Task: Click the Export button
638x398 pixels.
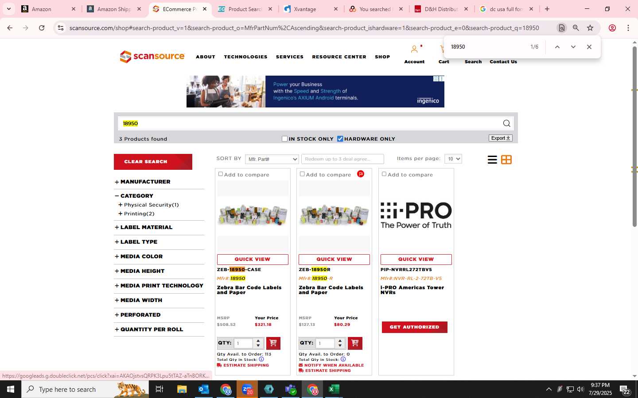Action: point(501,138)
